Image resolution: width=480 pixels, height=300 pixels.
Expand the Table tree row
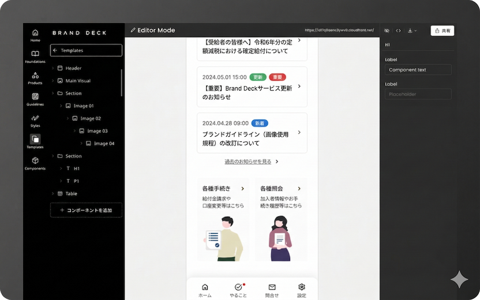(52, 193)
